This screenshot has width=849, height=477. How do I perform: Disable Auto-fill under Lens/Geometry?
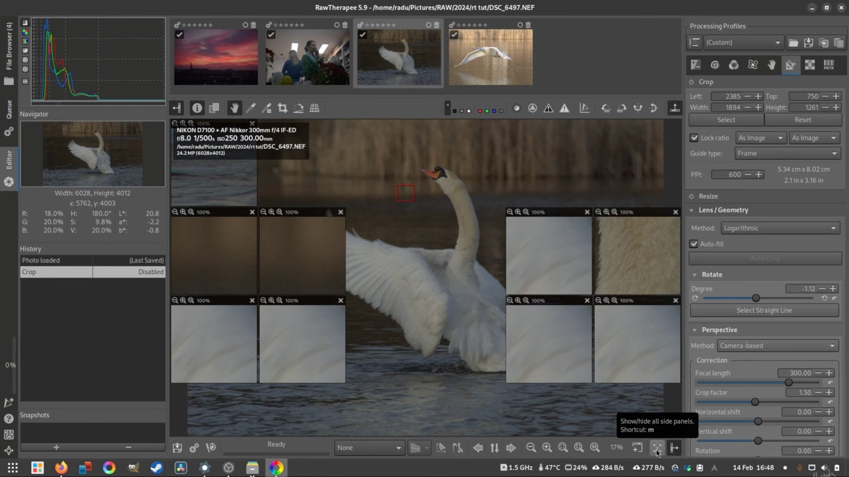(x=694, y=244)
